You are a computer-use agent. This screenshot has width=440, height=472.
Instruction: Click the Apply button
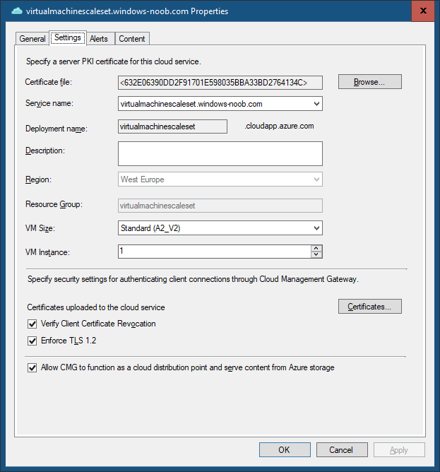pyautogui.click(x=399, y=449)
